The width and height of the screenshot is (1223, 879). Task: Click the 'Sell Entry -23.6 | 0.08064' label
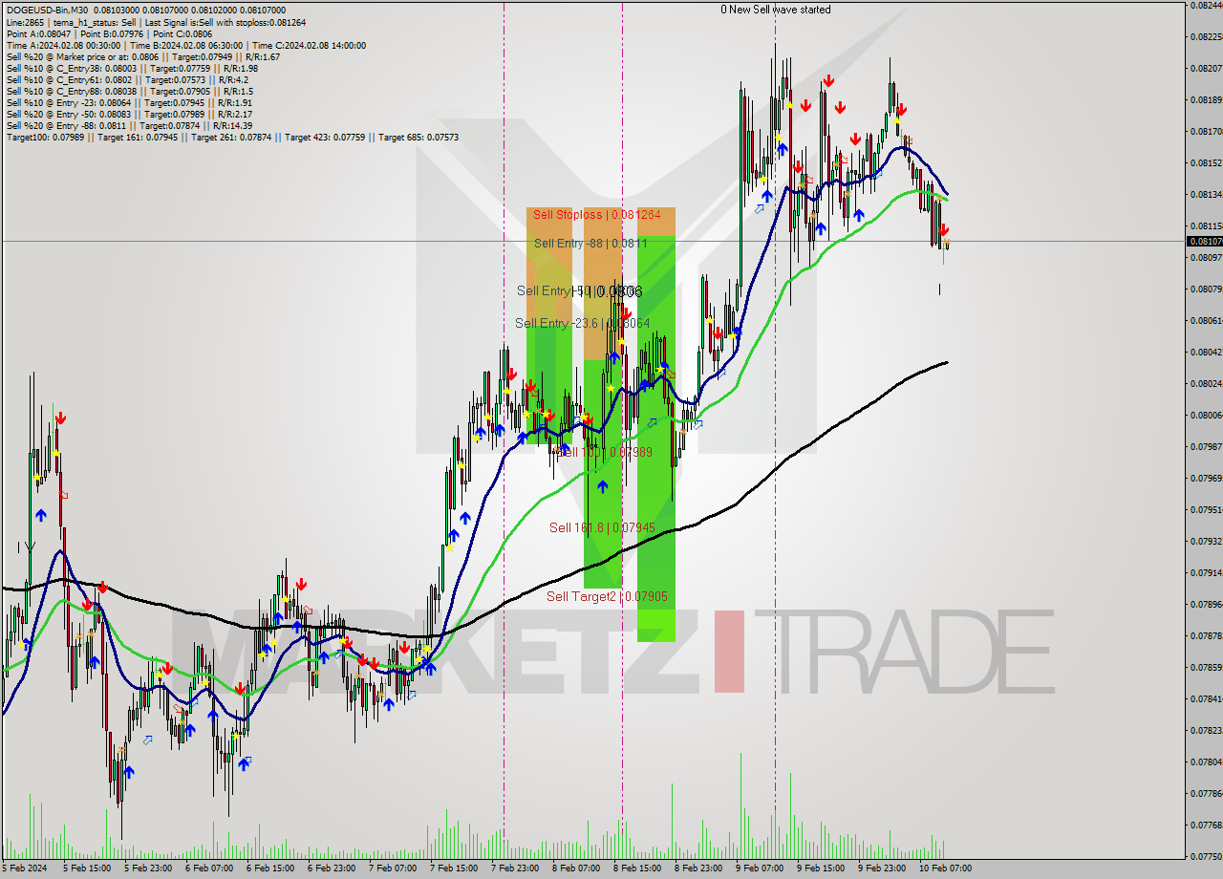point(582,324)
